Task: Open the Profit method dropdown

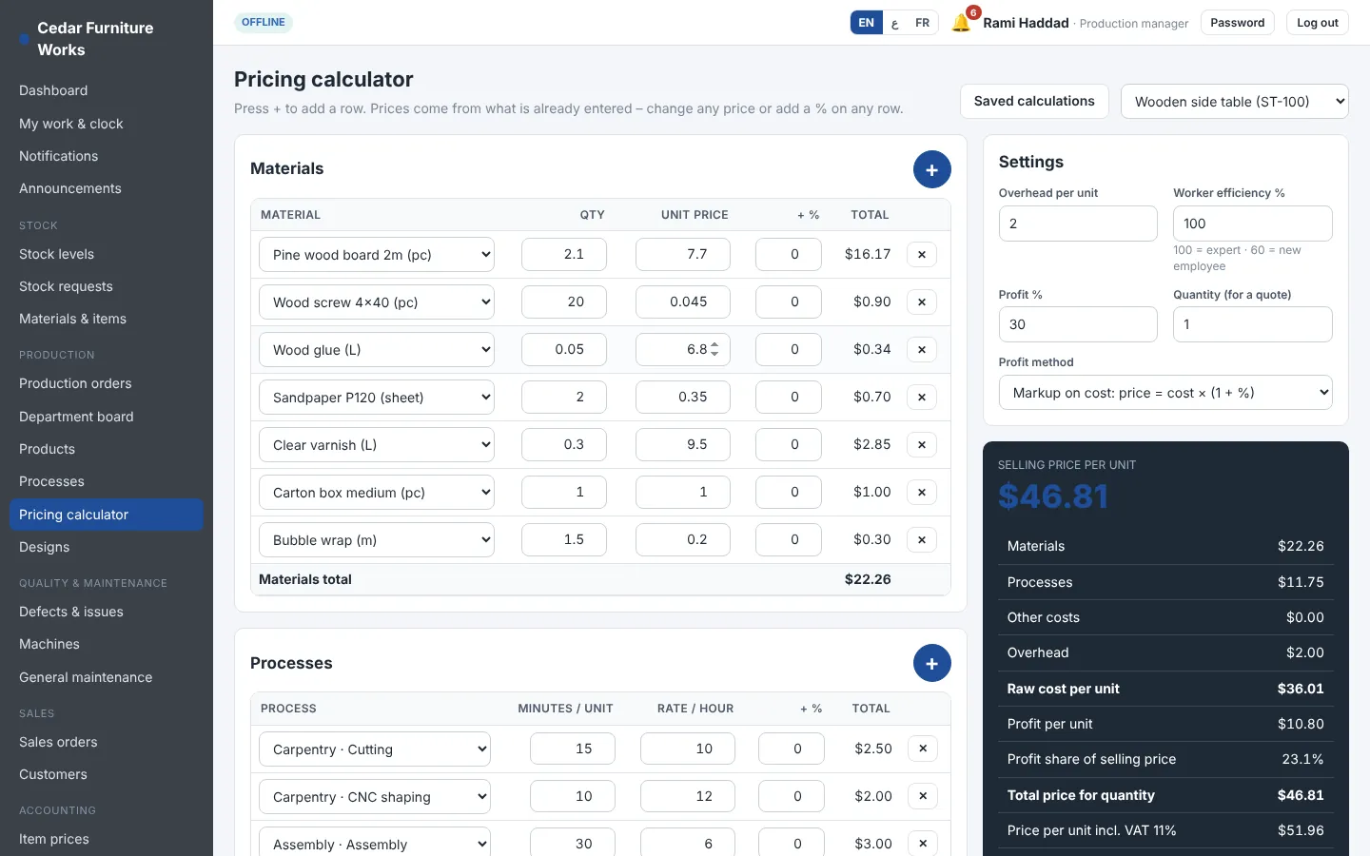Action: (1165, 393)
